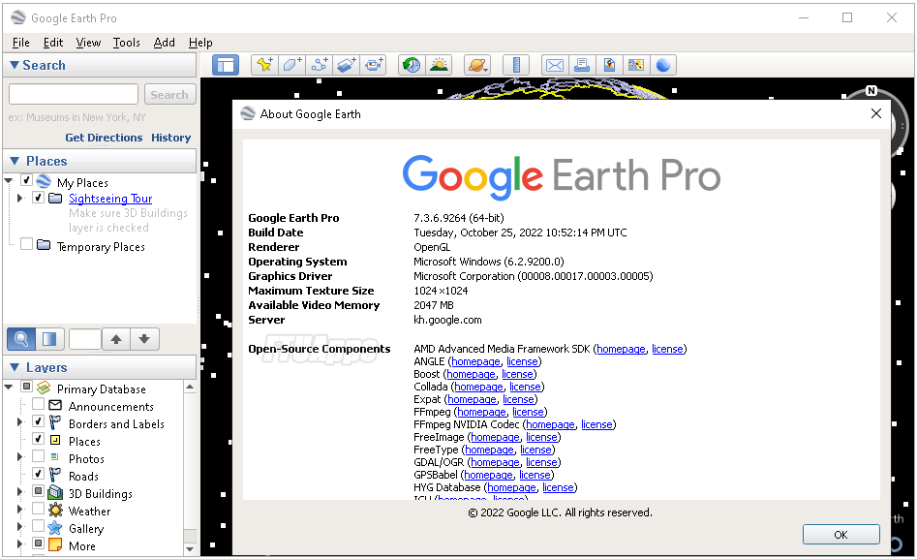Image resolution: width=917 pixels, height=559 pixels.
Task: Click the Print toolbar icon
Action: [582, 65]
